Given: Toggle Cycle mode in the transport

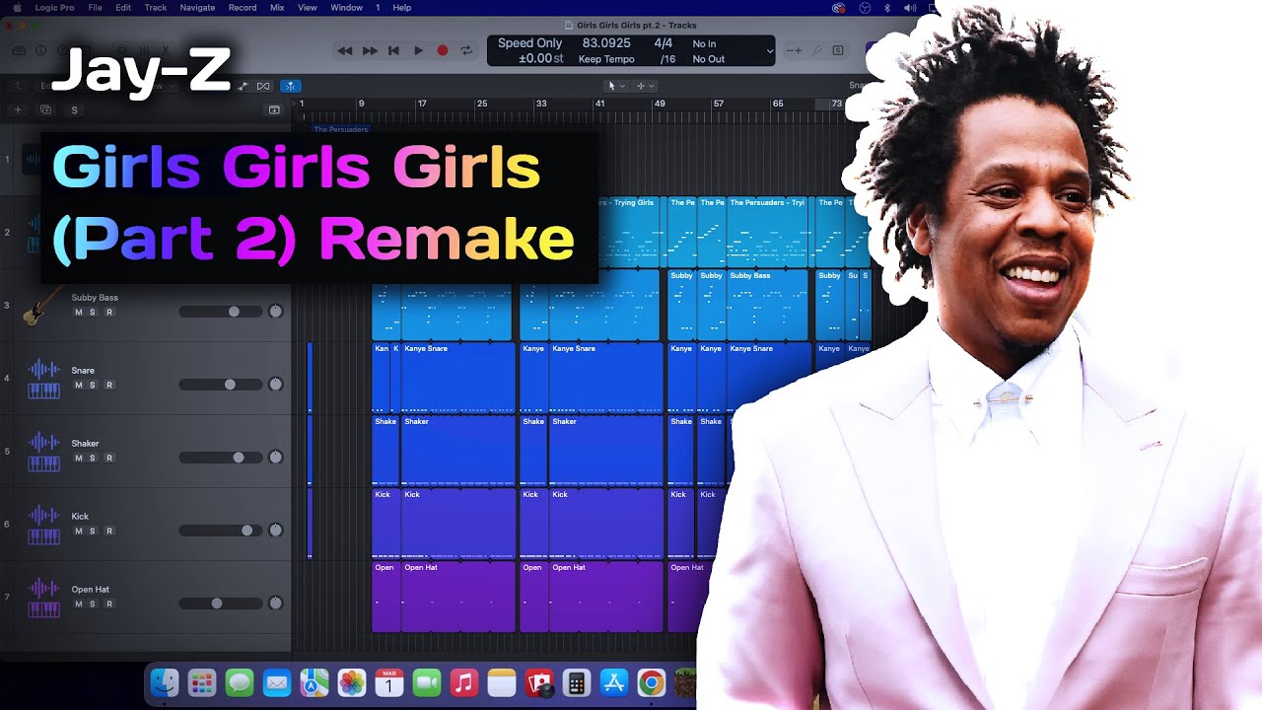Looking at the screenshot, I should (x=466, y=50).
